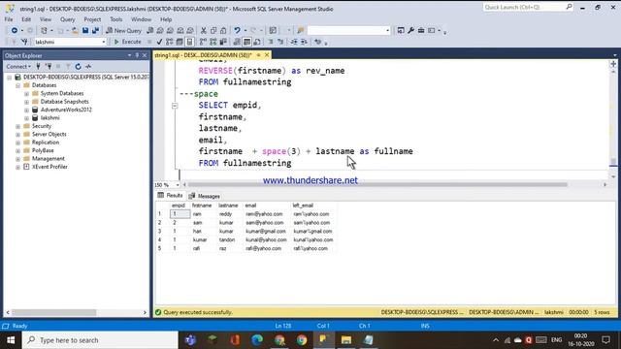Image resolution: width=621 pixels, height=349 pixels.
Task: Select the Management folder in the tree
Action: coord(48,159)
